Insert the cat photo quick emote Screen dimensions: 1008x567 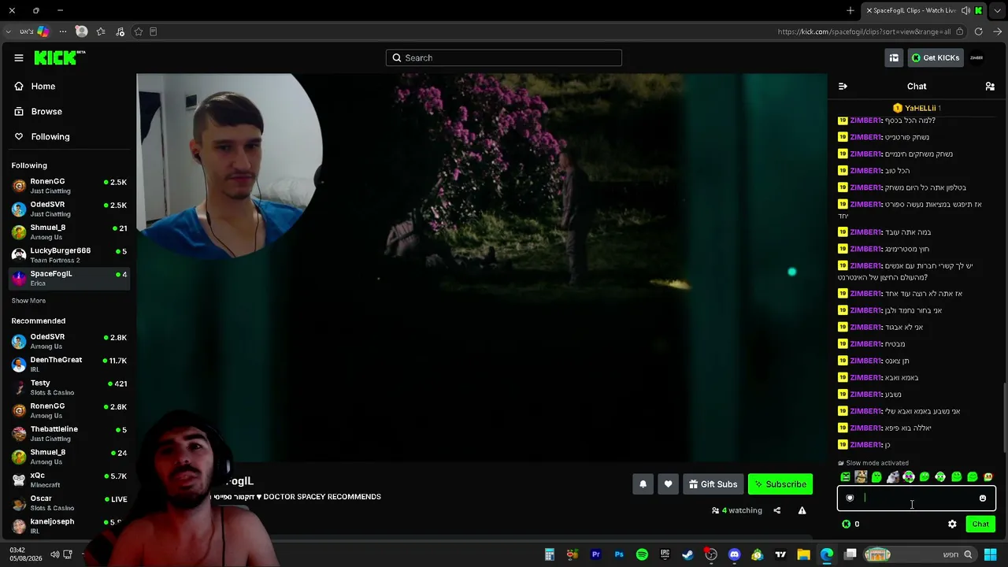[861, 476]
